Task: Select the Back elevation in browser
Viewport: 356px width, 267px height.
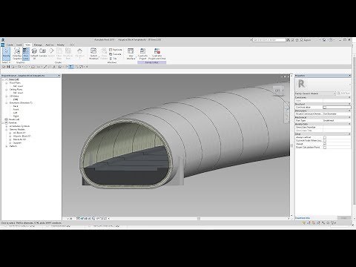Action: (16, 106)
